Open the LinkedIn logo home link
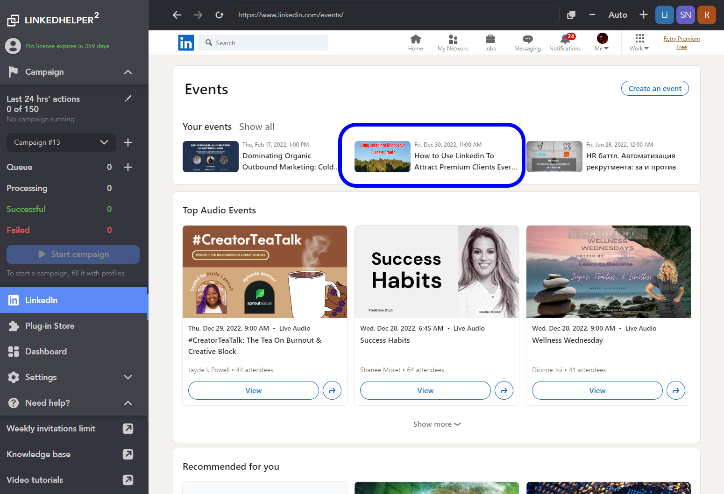The width and height of the screenshot is (724, 494). pyautogui.click(x=186, y=43)
